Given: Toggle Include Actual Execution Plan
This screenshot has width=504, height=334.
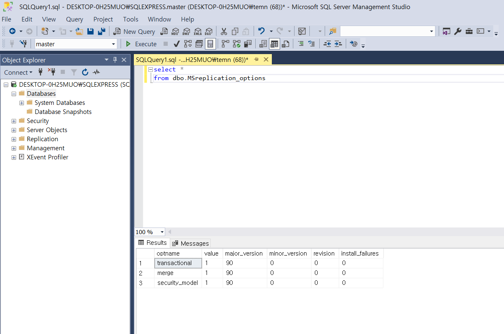Looking at the screenshot, I should point(226,44).
